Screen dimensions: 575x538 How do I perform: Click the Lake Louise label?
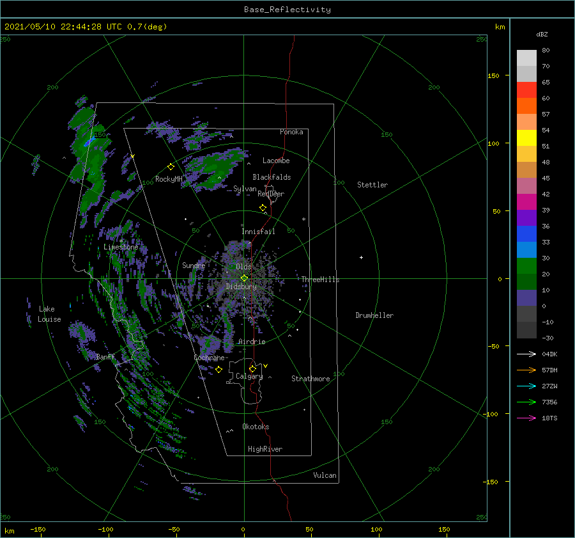tap(49, 314)
